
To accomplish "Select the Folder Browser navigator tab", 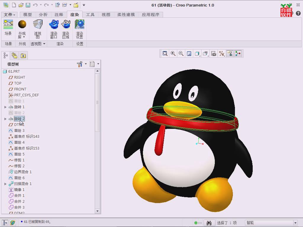I will coord(14,56).
